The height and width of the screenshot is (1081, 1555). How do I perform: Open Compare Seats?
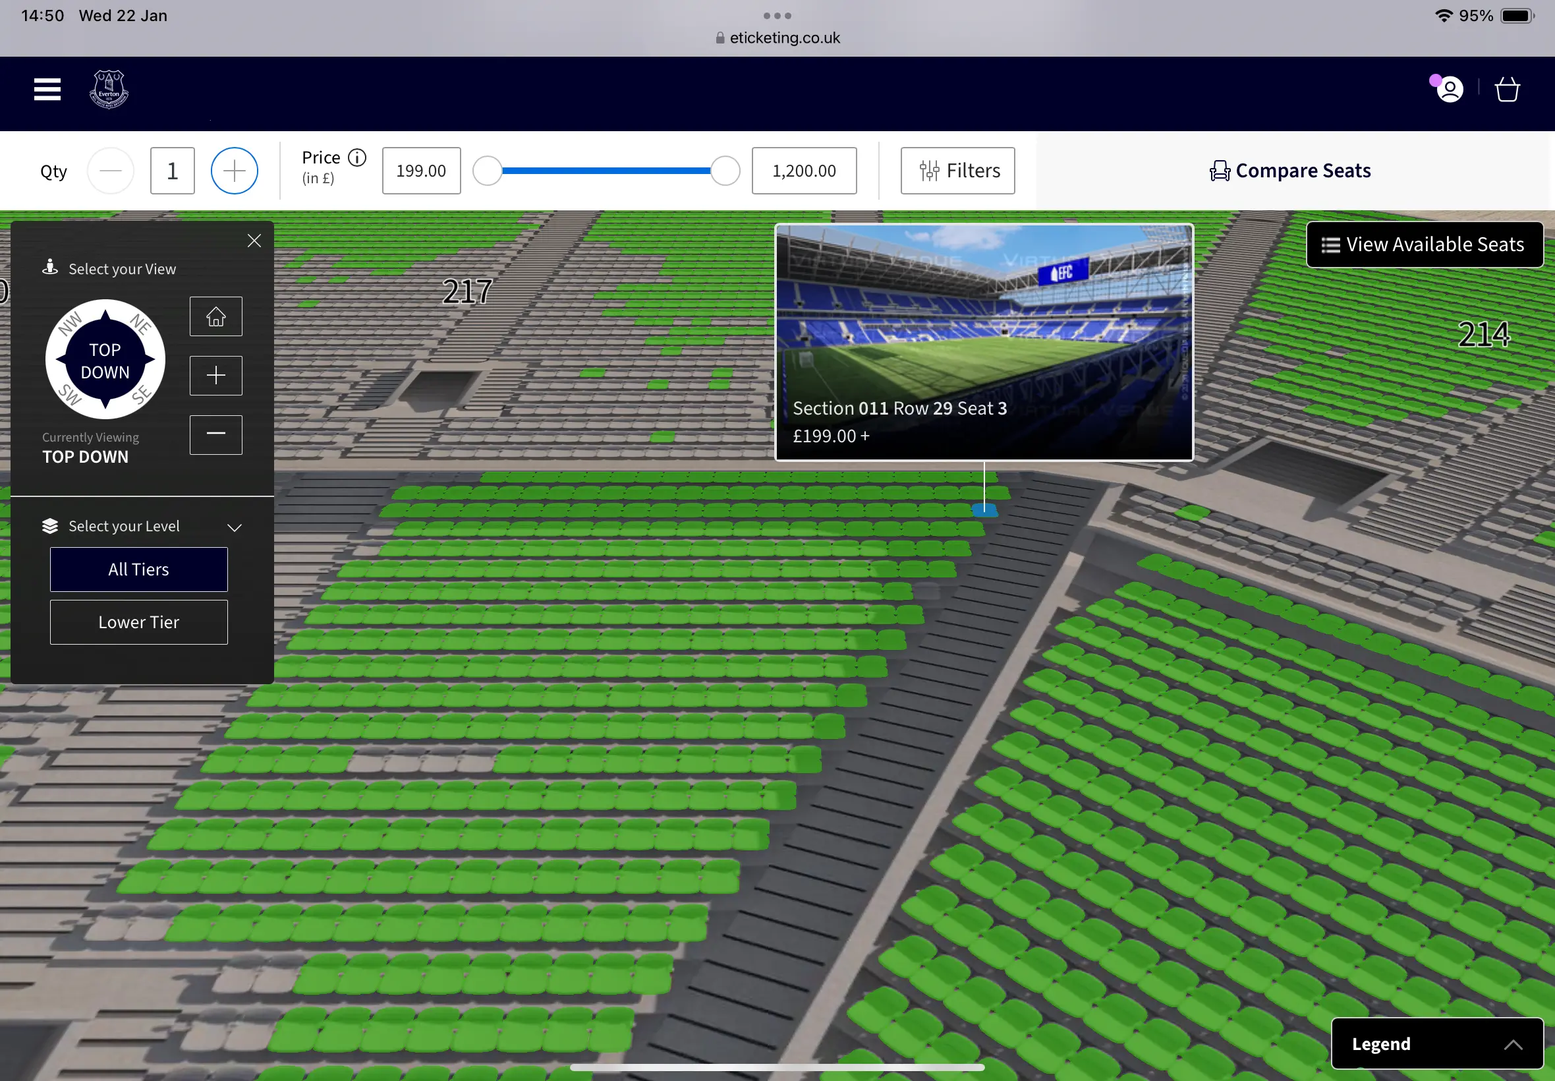pos(1290,171)
